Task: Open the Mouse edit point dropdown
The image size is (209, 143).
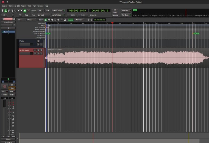Action: [32, 20]
